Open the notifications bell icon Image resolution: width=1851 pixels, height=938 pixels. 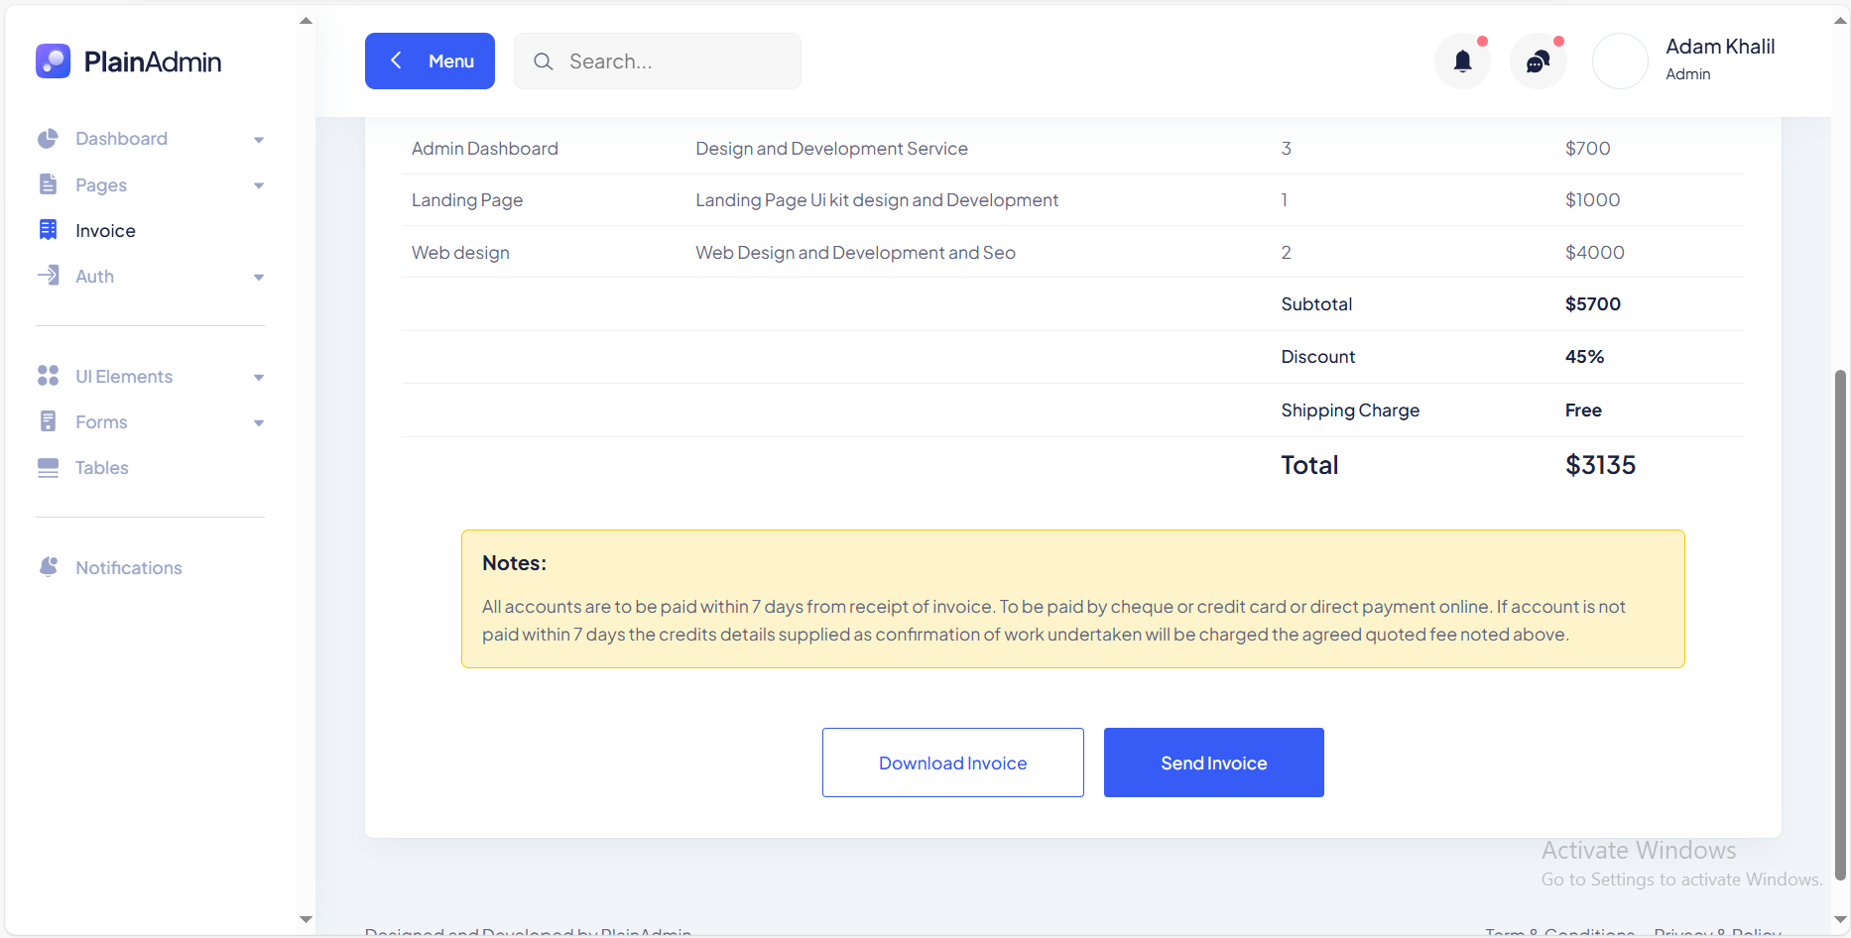pos(1462,61)
